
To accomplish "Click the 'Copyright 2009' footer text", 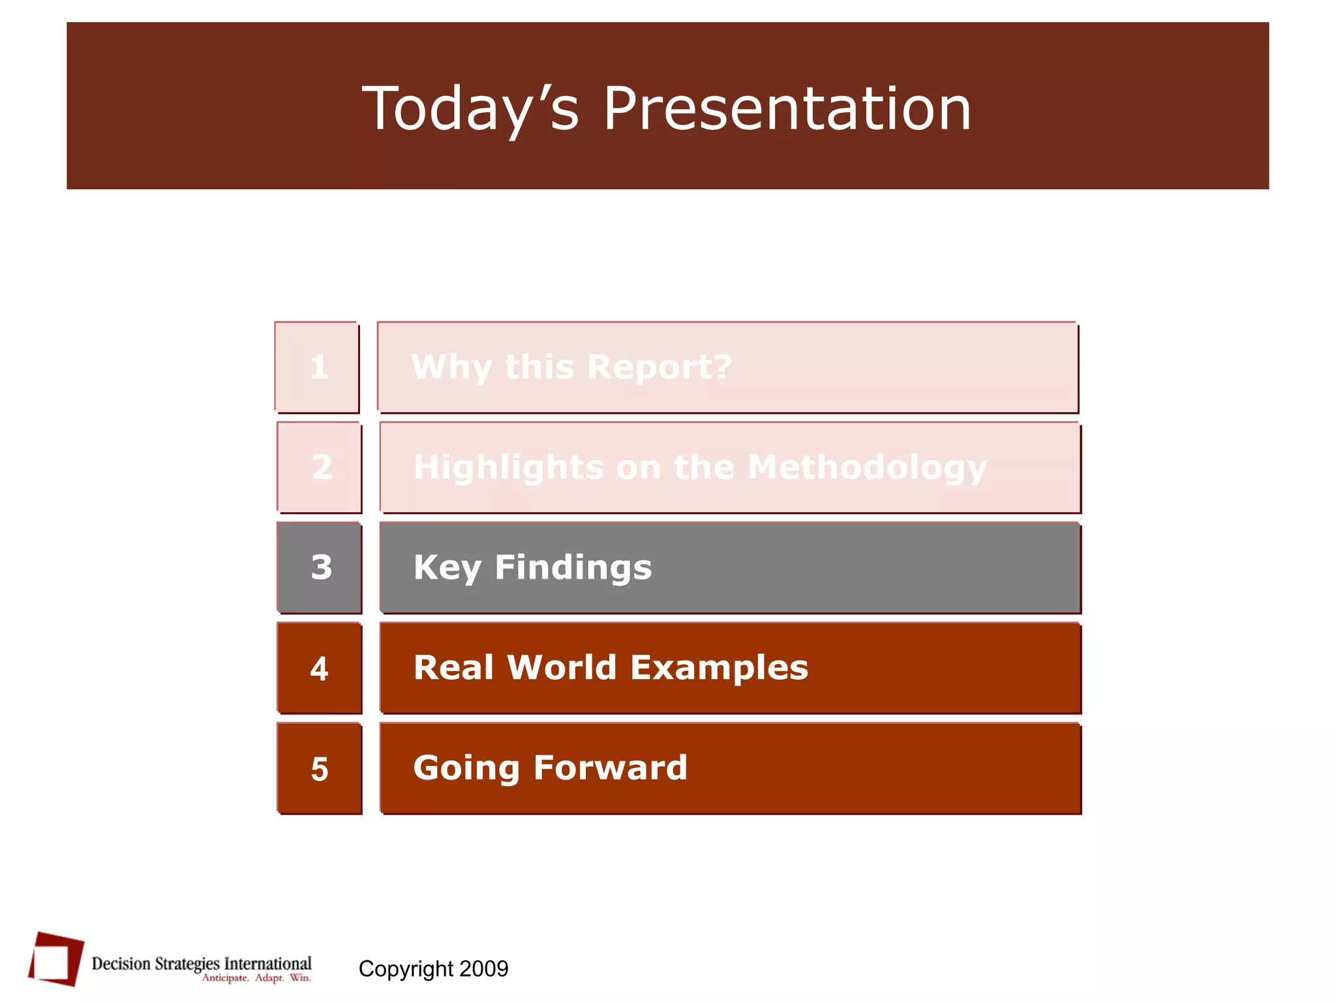I will click(x=433, y=969).
